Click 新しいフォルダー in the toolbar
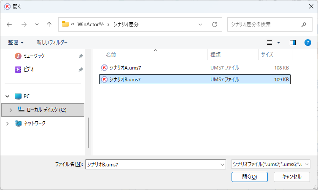This screenshot has height=190, width=318. [52, 43]
